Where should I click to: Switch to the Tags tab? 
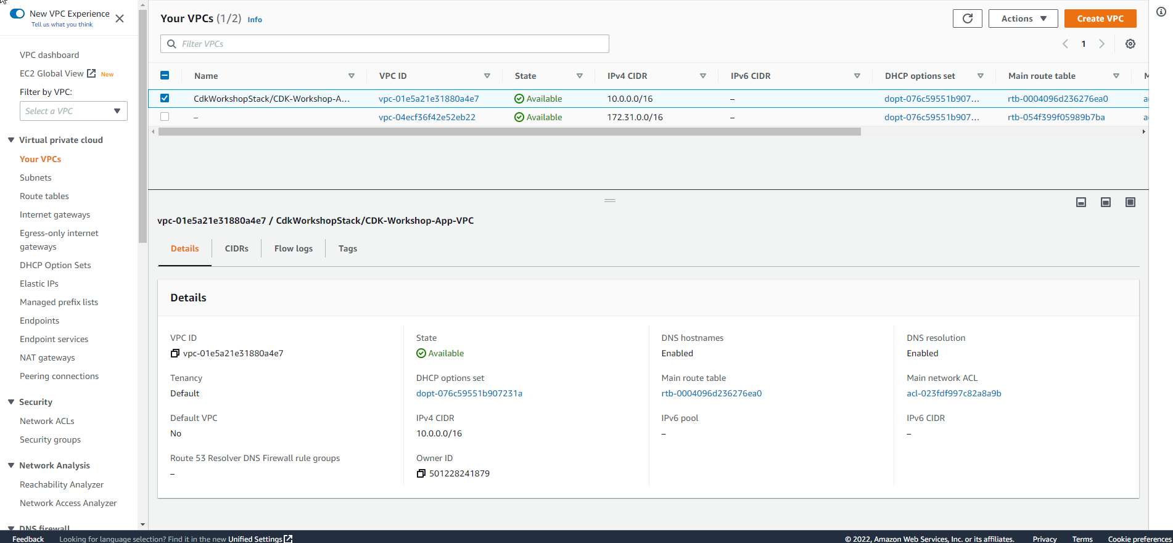tap(348, 248)
